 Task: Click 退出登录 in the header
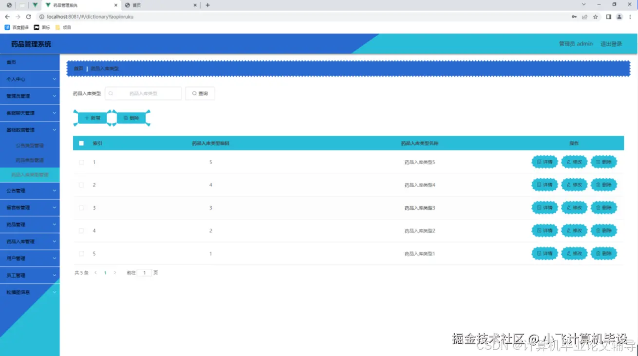point(611,44)
